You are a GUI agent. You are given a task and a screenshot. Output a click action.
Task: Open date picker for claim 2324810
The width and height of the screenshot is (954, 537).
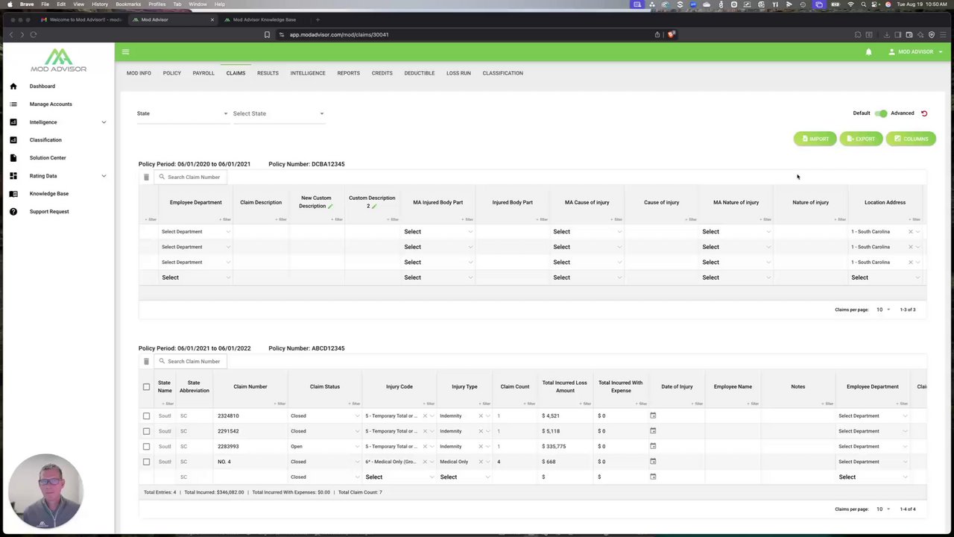pos(653,415)
